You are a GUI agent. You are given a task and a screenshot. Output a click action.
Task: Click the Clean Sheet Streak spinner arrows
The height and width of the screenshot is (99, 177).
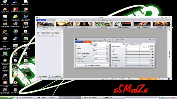107,53
